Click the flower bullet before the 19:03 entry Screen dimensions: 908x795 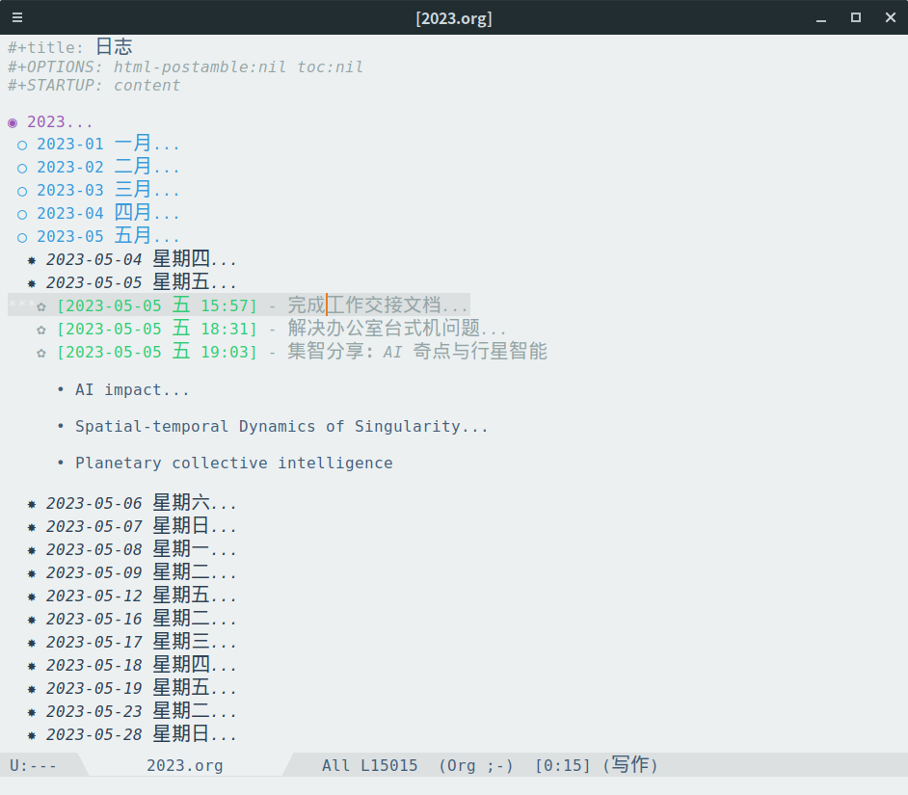click(x=41, y=354)
